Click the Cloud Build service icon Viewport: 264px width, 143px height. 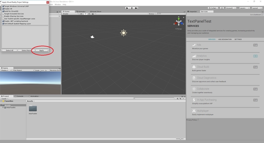(194, 67)
